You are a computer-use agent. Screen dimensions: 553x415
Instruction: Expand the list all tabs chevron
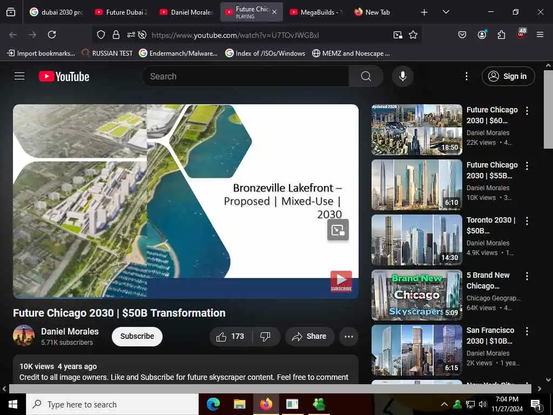[x=446, y=12]
